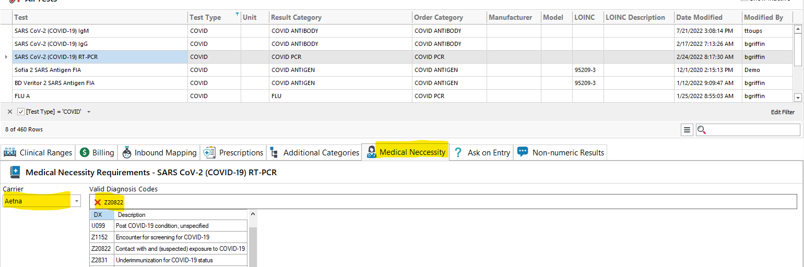This screenshot has width=804, height=267.
Task: Click the LOINC column header
Action: click(588, 17)
